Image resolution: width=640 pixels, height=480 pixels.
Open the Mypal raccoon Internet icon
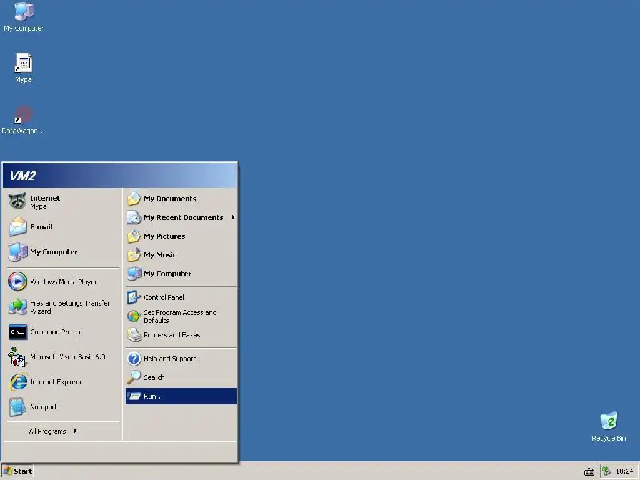coord(17,201)
